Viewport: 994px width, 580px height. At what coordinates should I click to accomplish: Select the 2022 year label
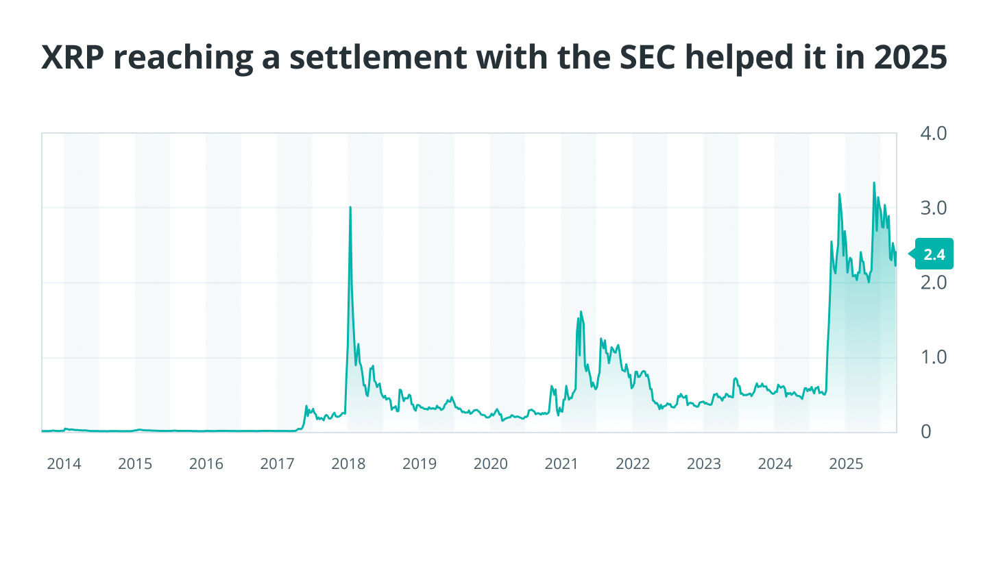(x=633, y=464)
